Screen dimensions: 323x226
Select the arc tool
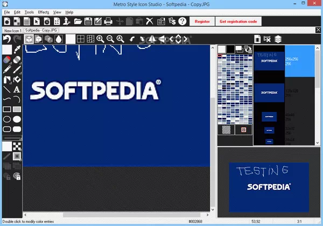[17, 99]
